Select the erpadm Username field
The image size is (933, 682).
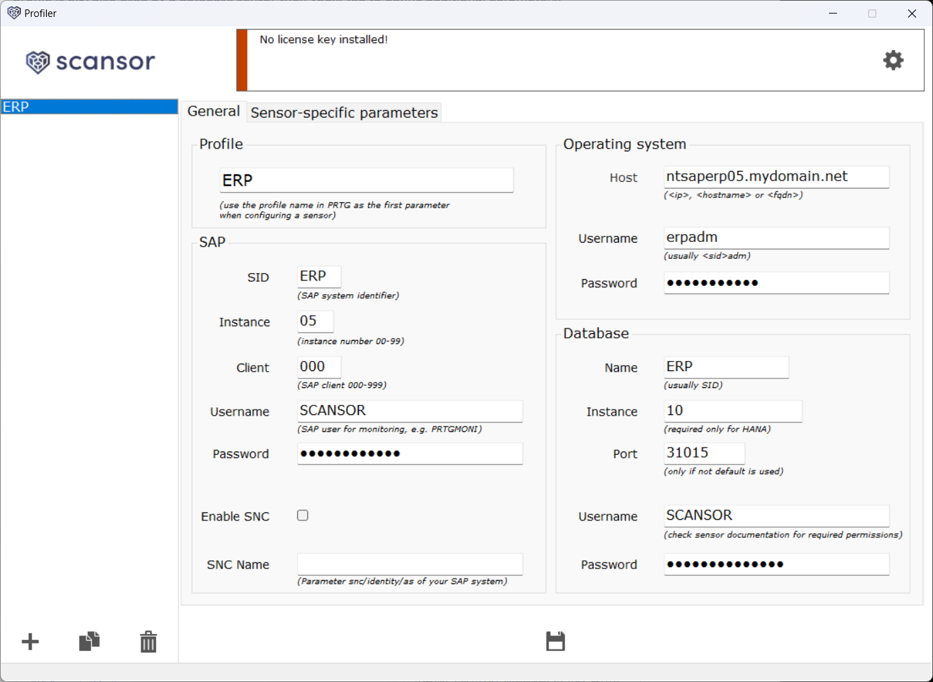point(776,237)
